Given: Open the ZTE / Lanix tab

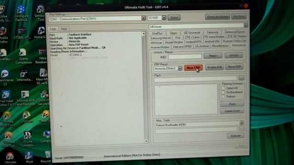Looking at the screenshot, I should tap(192, 37).
